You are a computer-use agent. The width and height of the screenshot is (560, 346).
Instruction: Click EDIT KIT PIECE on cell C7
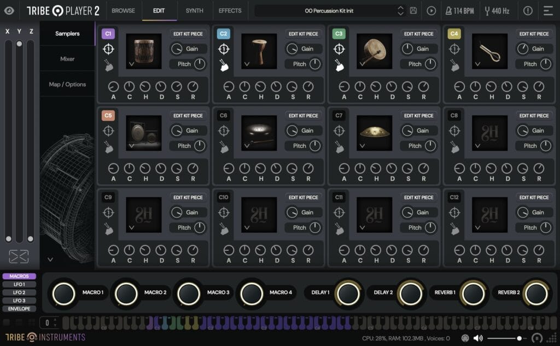click(x=419, y=116)
